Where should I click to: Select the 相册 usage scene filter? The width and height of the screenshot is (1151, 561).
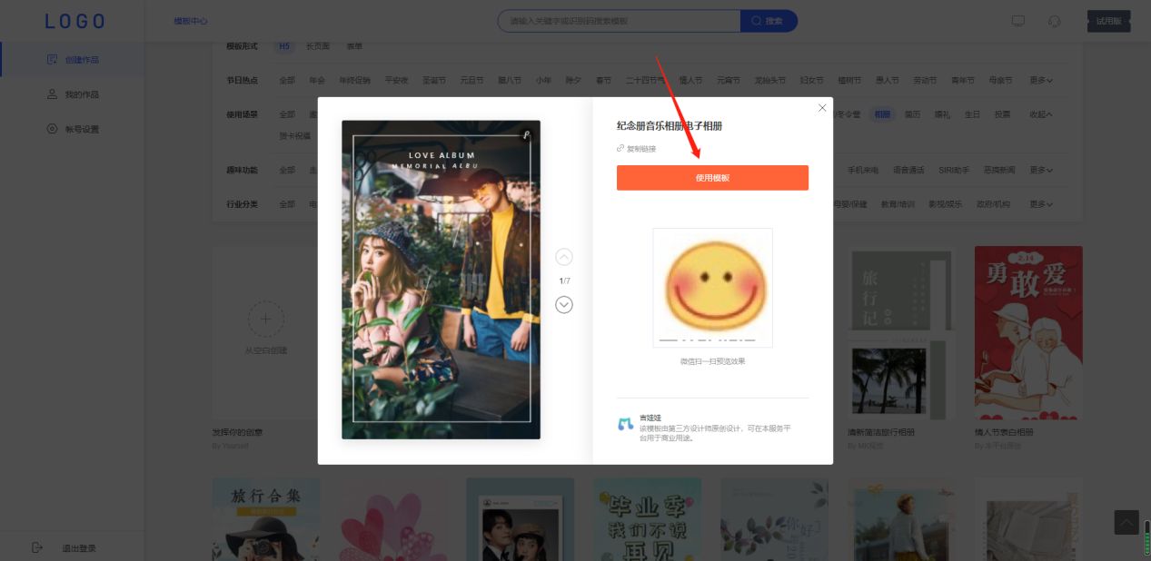[x=881, y=114]
